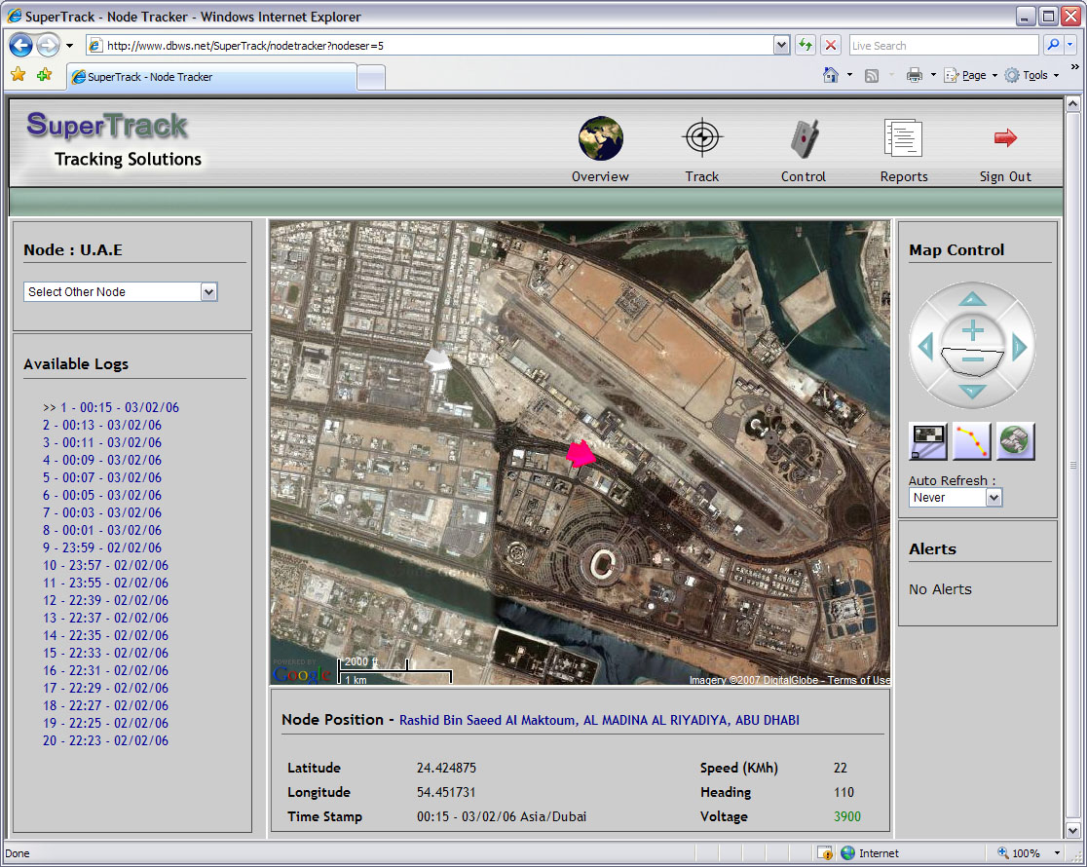Click the Add to Favorites icon

point(45,74)
